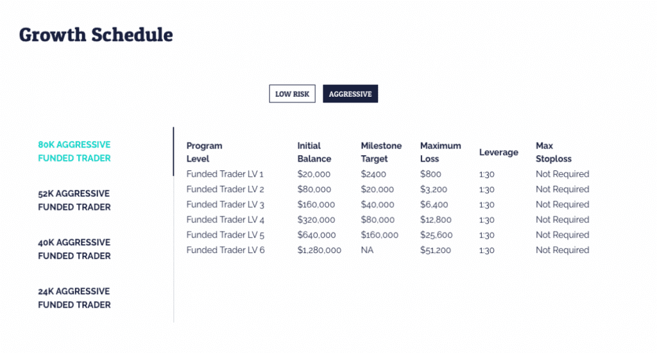Screen dimensions: 657x353
Task: Select the Funded Trader LV 1 row
Action: [x=388, y=174]
